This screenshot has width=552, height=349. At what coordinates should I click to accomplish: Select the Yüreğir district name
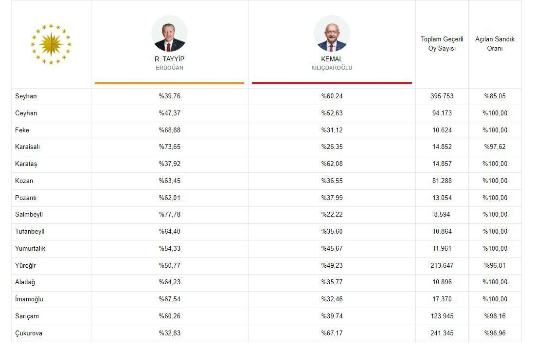point(25,266)
